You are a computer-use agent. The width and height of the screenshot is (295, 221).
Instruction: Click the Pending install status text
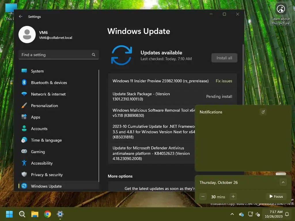[x=219, y=96]
